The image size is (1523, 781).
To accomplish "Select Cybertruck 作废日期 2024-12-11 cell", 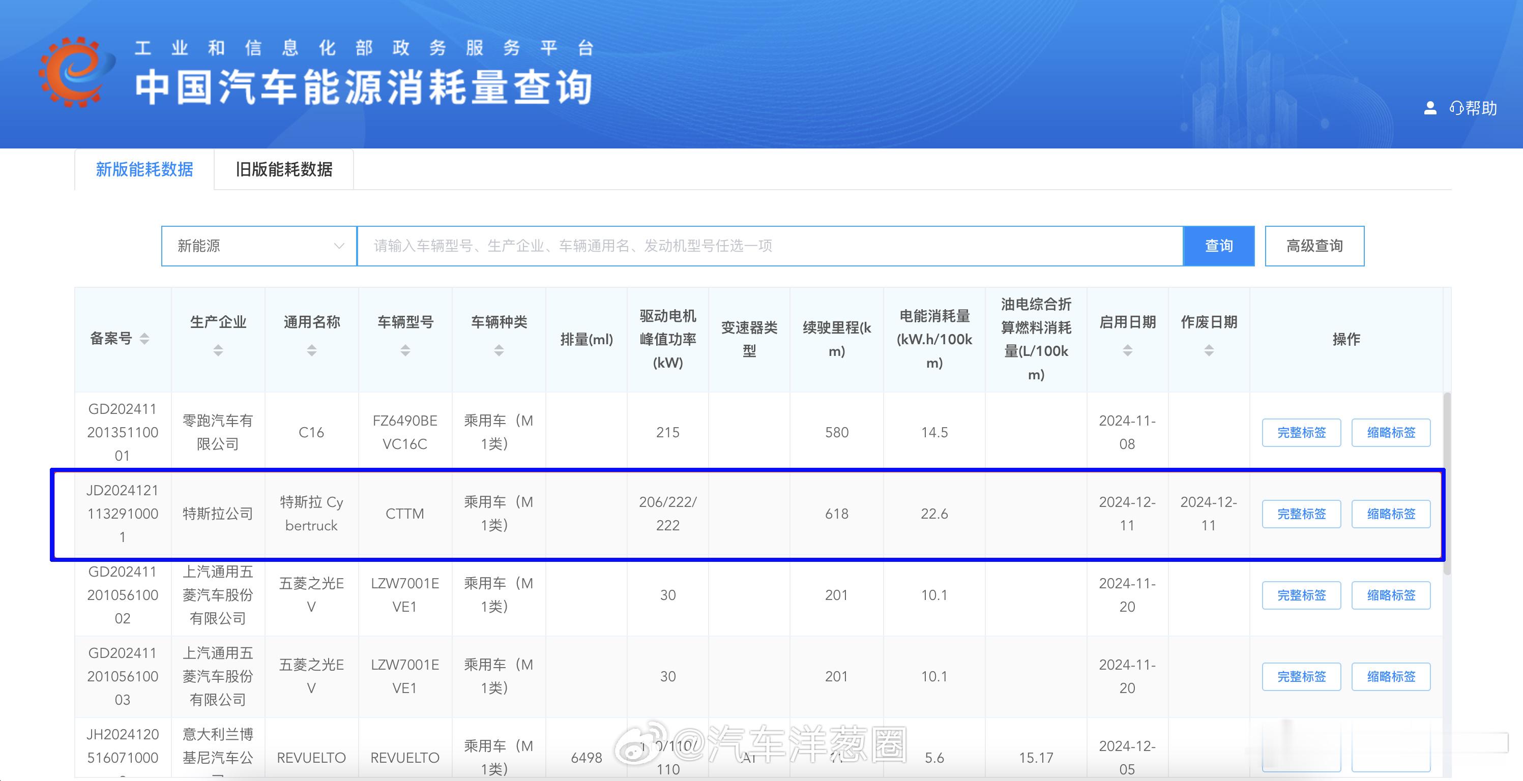I will 1209,514.
